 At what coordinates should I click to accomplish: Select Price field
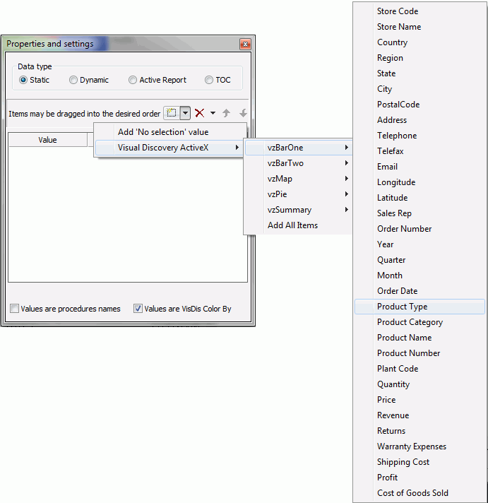419,400
